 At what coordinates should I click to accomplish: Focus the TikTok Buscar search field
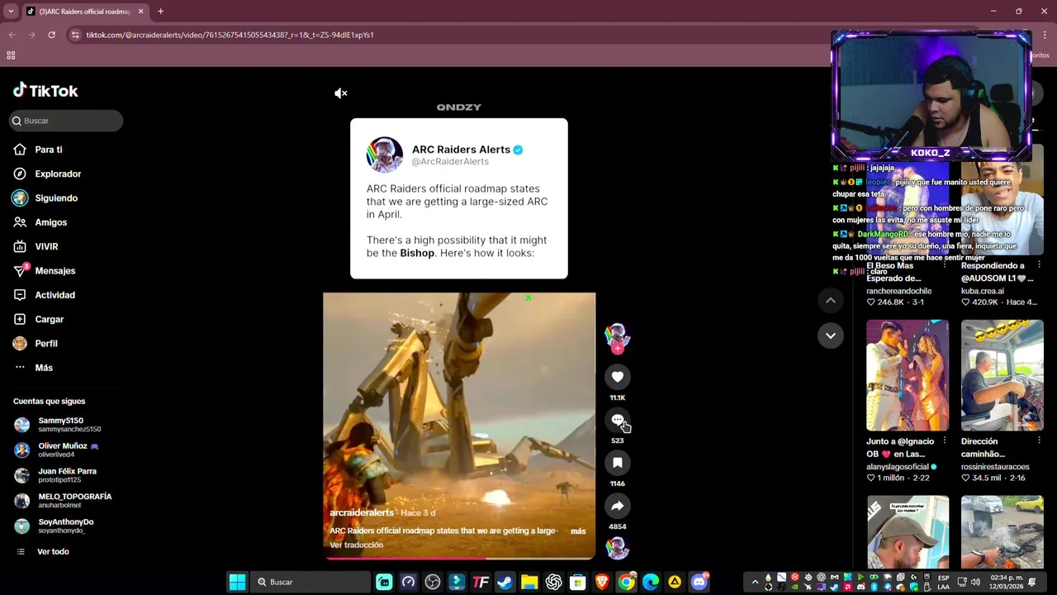(66, 121)
